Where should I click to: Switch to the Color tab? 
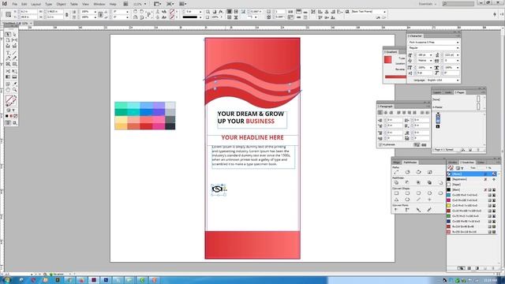pyautogui.click(x=481, y=163)
